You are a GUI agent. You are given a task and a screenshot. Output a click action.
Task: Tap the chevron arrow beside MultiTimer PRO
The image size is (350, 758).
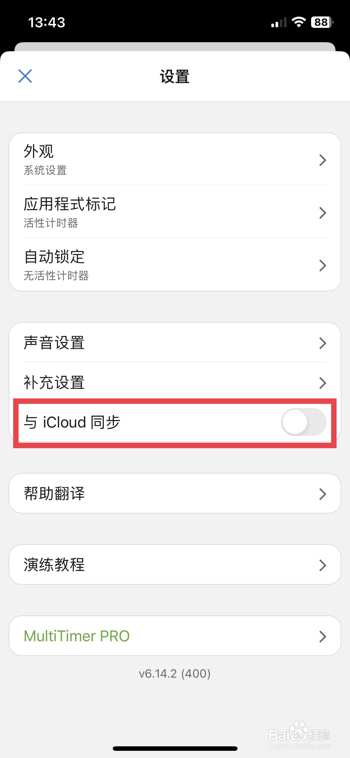pos(322,637)
